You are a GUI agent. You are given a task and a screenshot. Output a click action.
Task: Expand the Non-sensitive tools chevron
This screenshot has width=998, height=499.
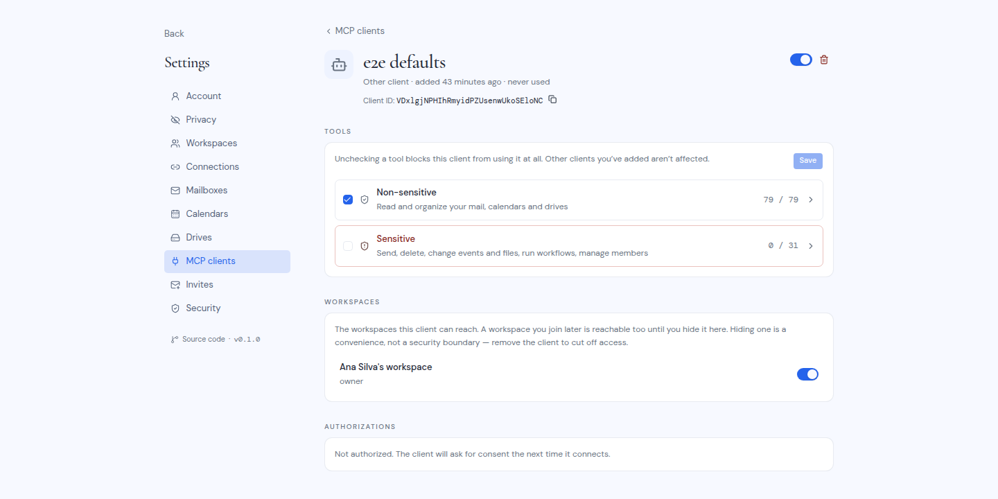[x=811, y=200]
